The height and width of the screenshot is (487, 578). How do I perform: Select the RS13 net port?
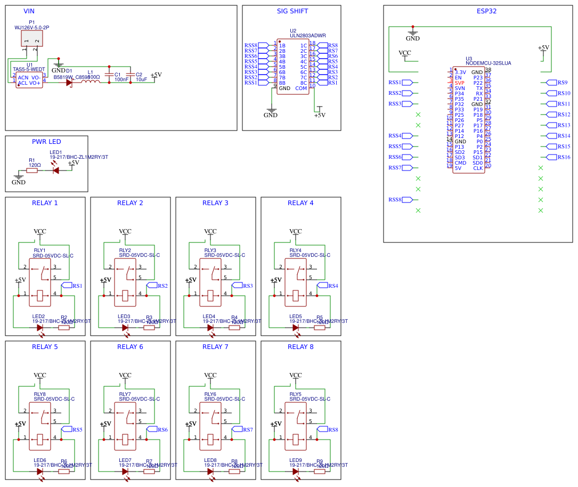558,125
